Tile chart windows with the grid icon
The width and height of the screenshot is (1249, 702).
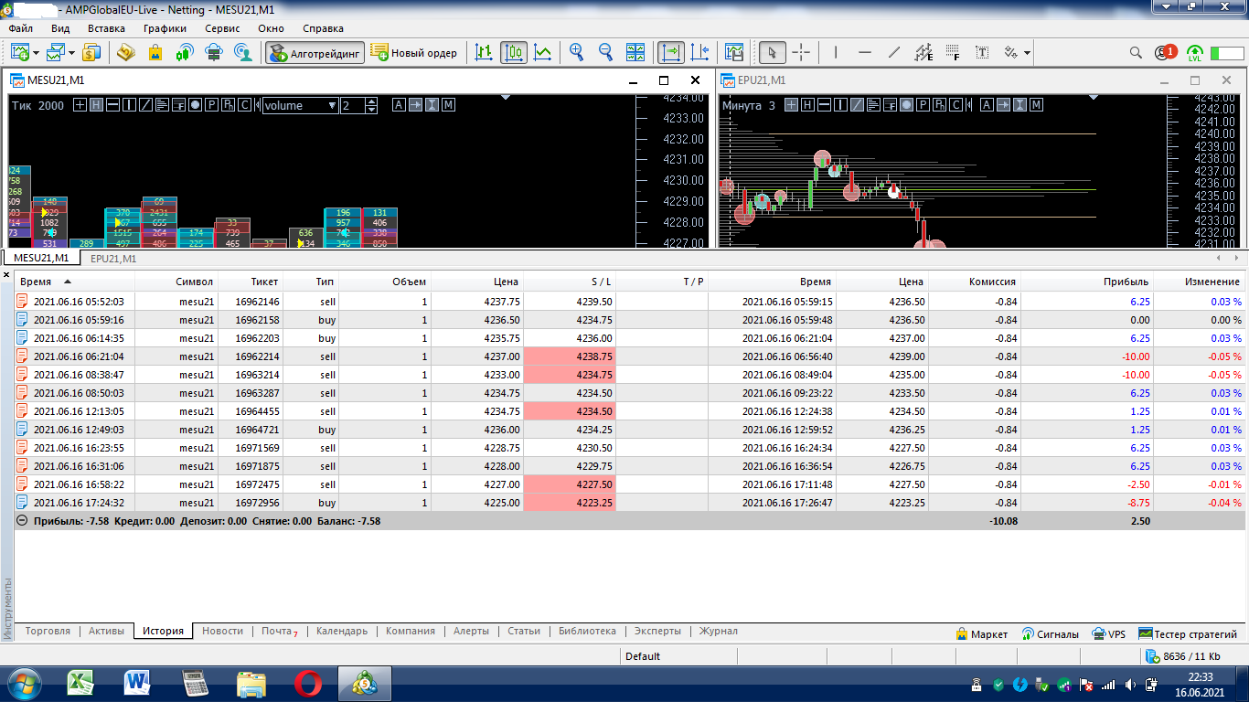click(x=635, y=52)
